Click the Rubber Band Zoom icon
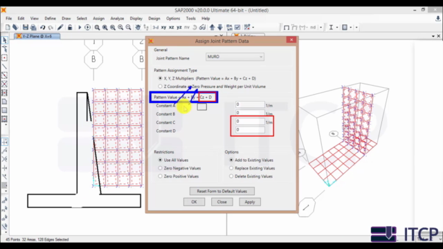Screen dimensions: 443x249 97,27
